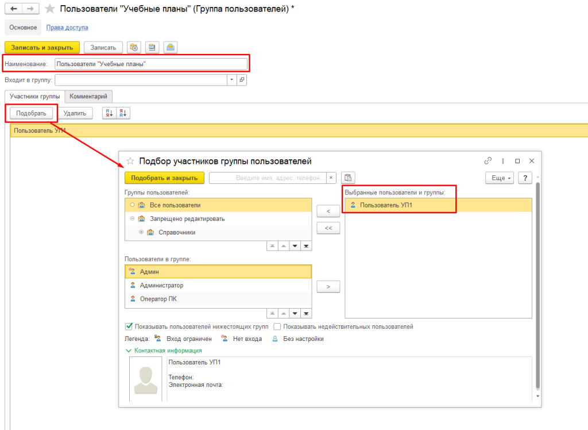Open the 'Еще' dropdown menu
The width and height of the screenshot is (588, 430).
point(500,178)
